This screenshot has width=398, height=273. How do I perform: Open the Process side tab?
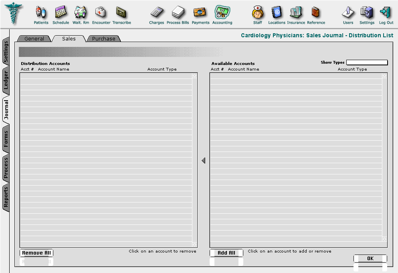coord(6,168)
